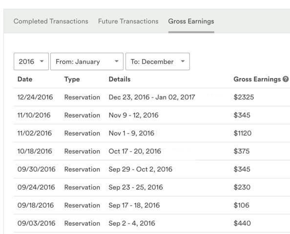Click the Gross Earnings help question icon
This screenshot has width=290, height=234.
tap(286, 79)
